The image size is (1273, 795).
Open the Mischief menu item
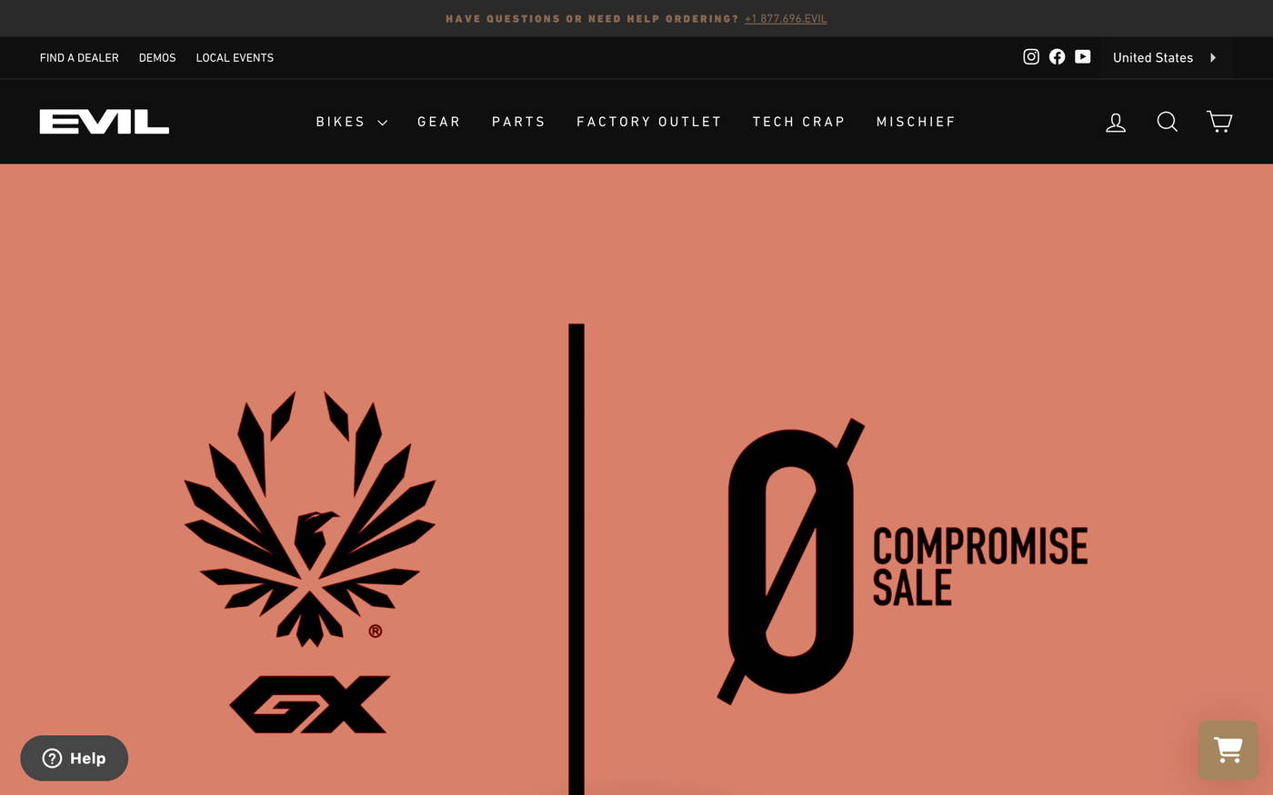pyautogui.click(x=916, y=122)
